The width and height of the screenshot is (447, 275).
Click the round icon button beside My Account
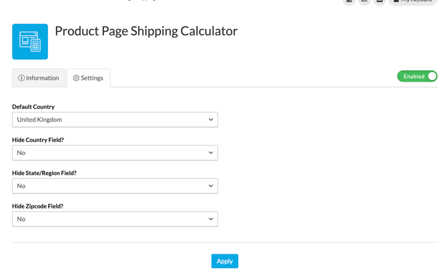pyautogui.click(x=380, y=1)
